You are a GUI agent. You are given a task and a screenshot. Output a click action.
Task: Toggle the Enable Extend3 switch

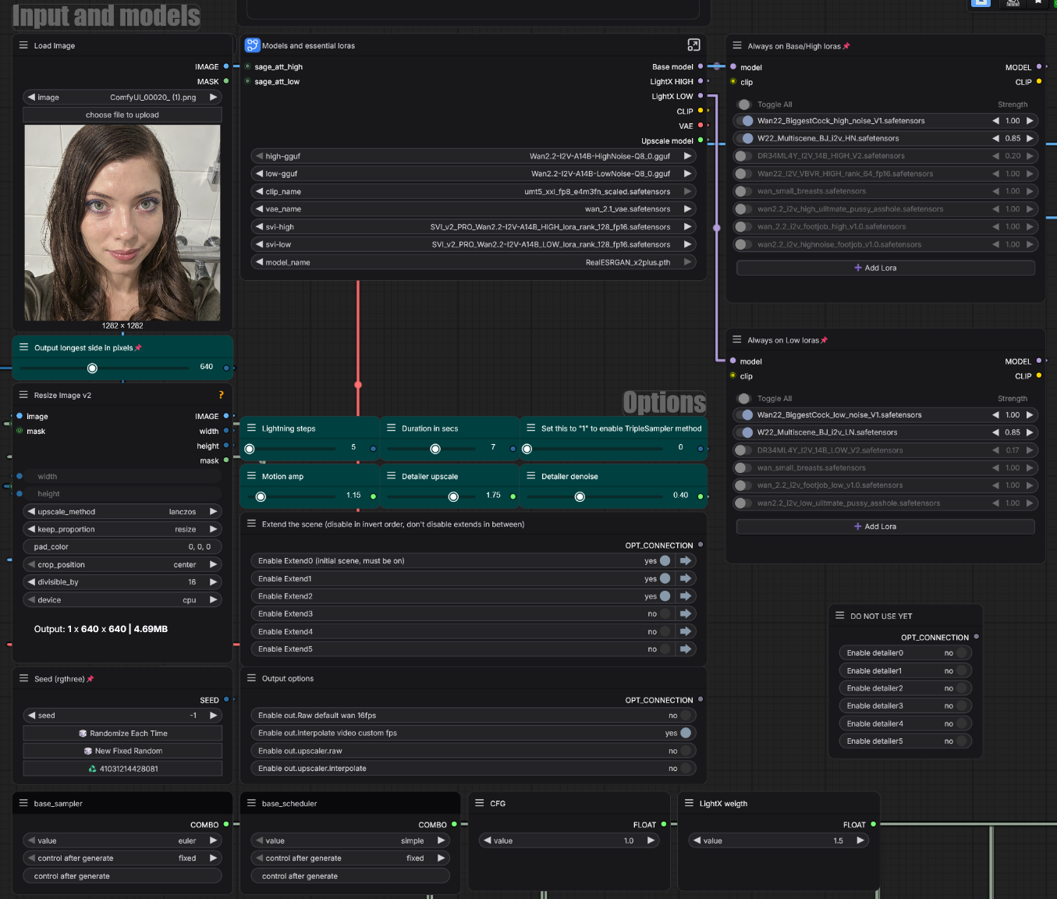(x=665, y=614)
